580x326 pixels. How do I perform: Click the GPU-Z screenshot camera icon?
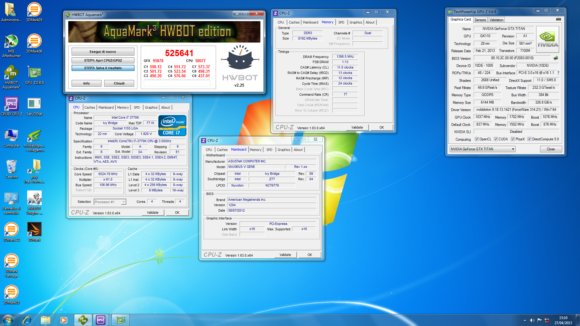[x=558, y=19]
